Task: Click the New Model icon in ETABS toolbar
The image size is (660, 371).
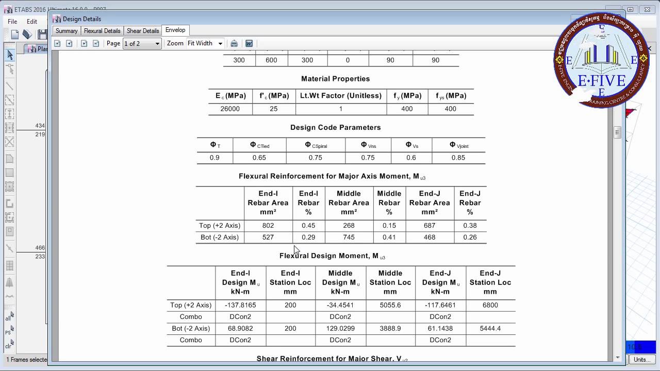Action: (14, 35)
